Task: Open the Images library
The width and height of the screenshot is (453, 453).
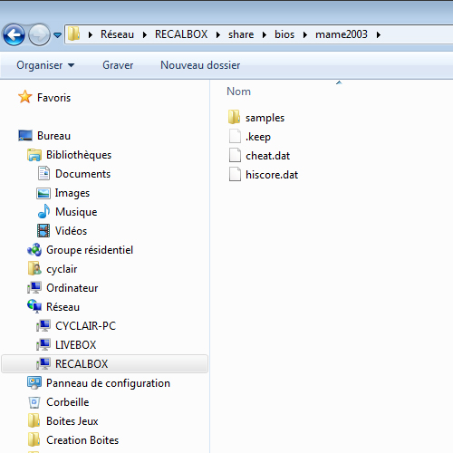Action: pyautogui.click(x=72, y=193)
